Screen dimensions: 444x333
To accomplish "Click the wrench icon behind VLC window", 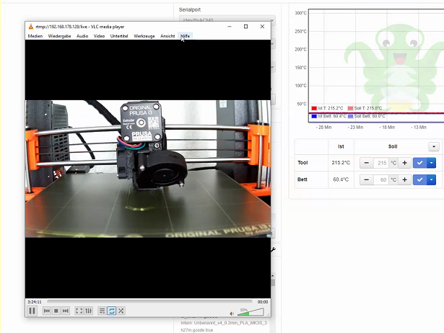I will coord(273,249).
